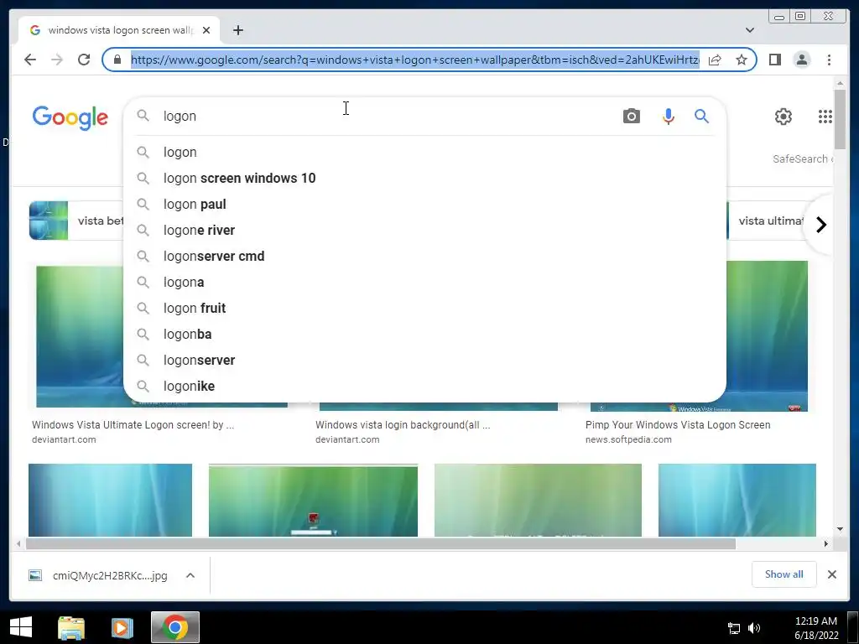Open the green thumbnail with red user icon
859x644 pixels.
tap(313, 501)
